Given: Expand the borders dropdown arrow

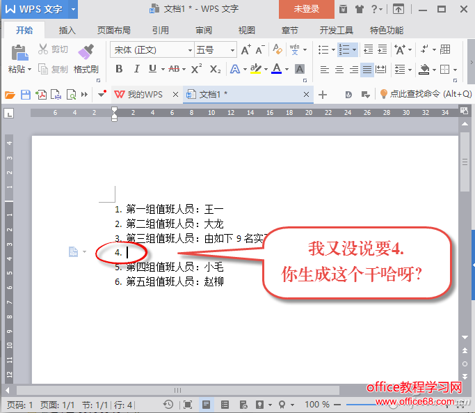Looking at the screenshot, I should pyautogui.click(x=455, y=70).
